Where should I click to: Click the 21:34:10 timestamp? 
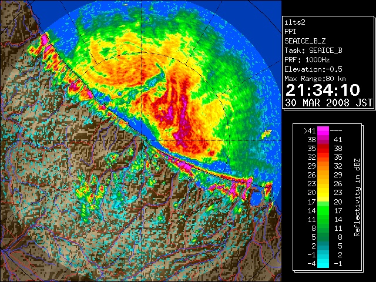(323, 90)
